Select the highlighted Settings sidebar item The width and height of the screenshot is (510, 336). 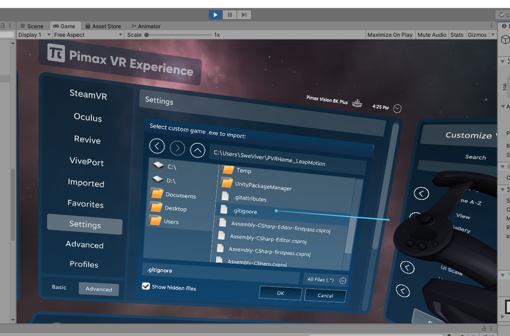click(85, 224)
